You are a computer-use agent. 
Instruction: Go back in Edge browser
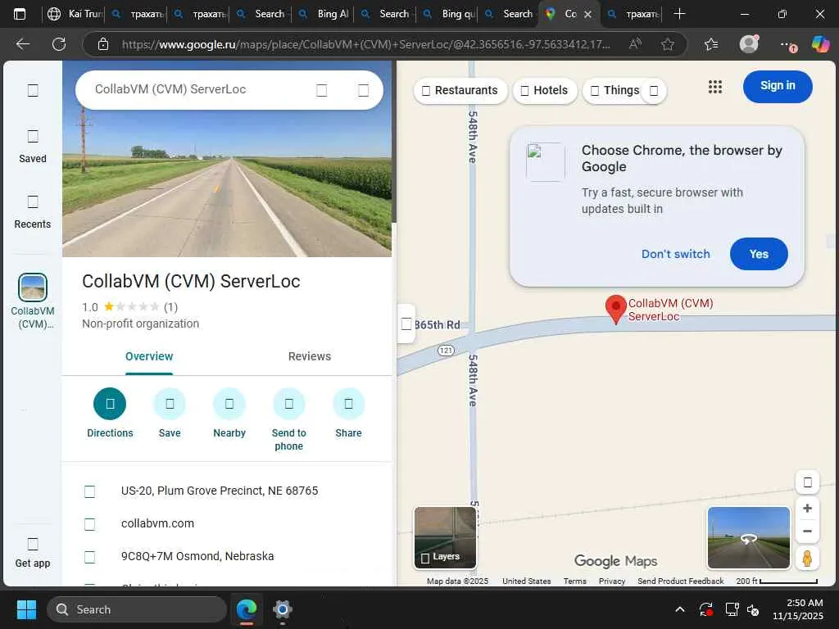tap(22, 44)
